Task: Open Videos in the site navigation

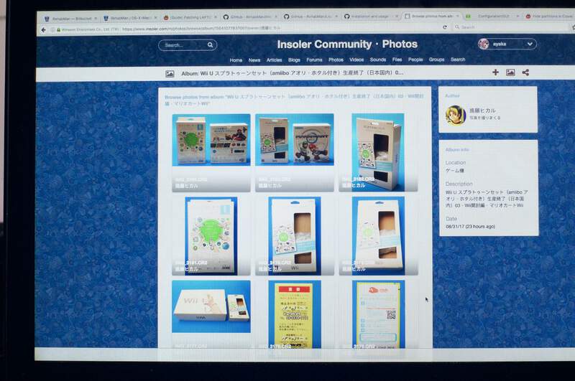Action: (356, 60)
